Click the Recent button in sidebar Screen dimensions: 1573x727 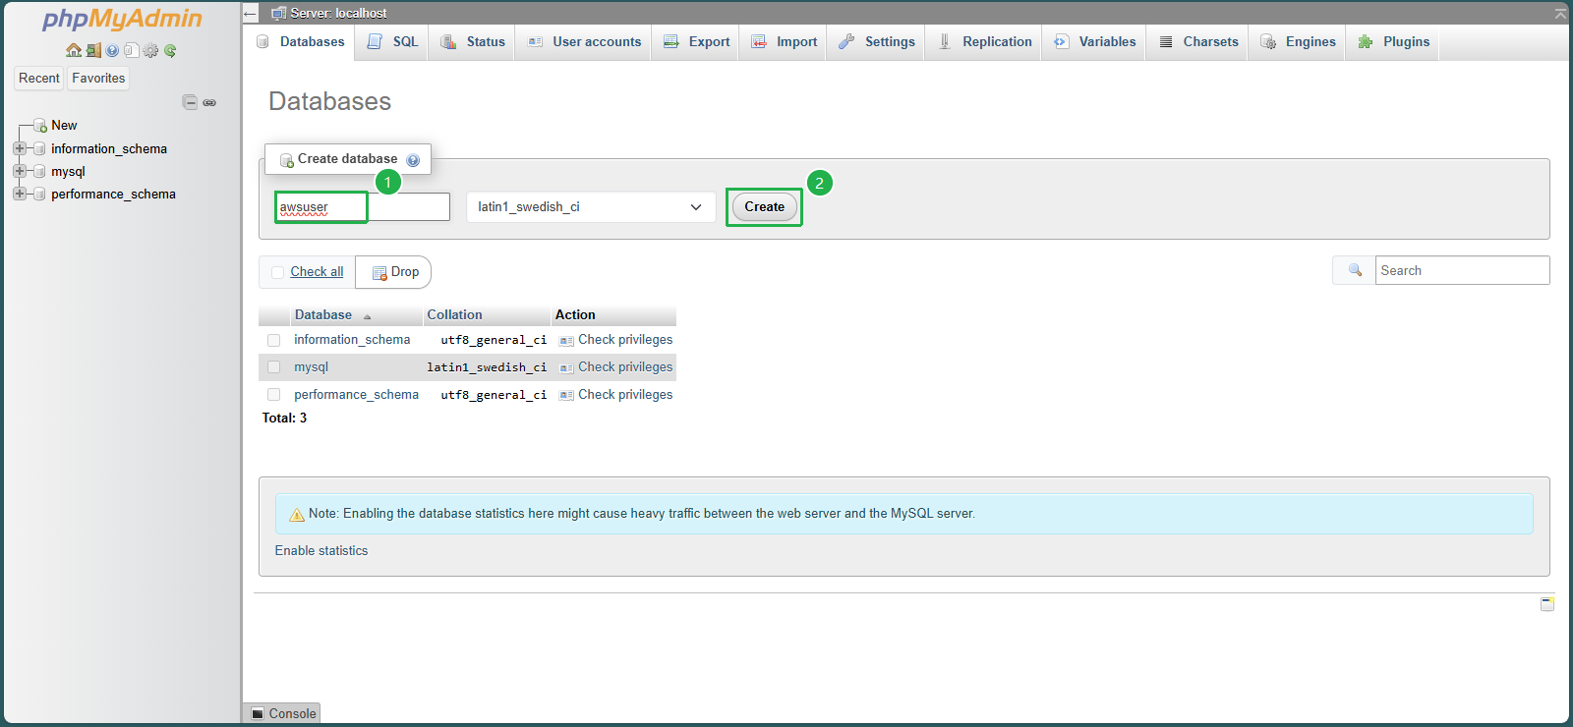pyautogui.click(x=39, y=79)
